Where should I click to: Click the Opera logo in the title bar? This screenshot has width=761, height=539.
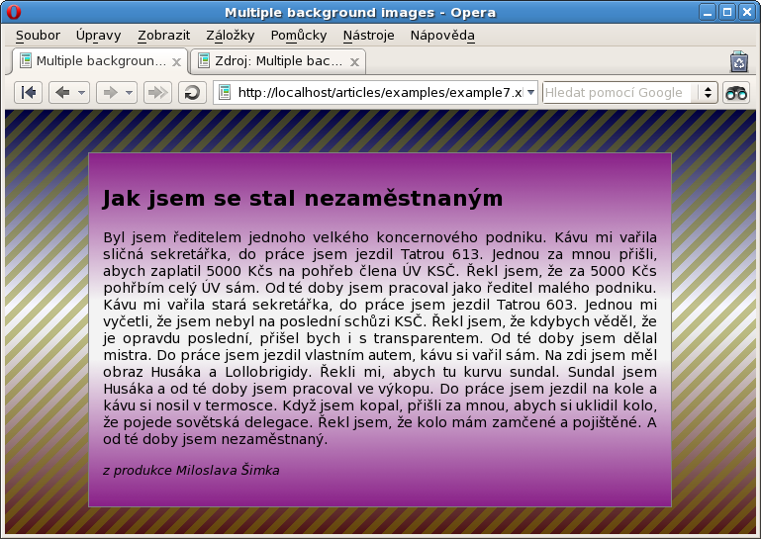click(x=14, y=12)
